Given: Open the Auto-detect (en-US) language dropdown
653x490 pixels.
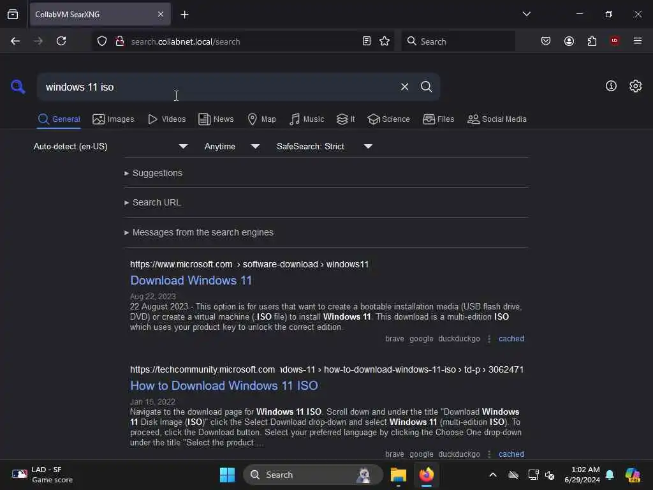Looking at the screenshot, I should (x=110, y=146).
